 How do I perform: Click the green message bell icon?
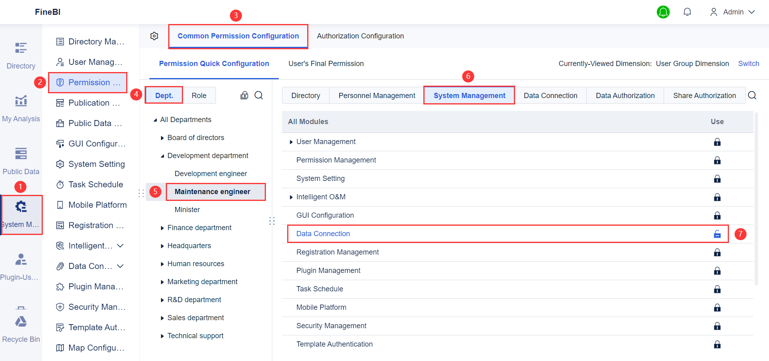tap(663, 12)
